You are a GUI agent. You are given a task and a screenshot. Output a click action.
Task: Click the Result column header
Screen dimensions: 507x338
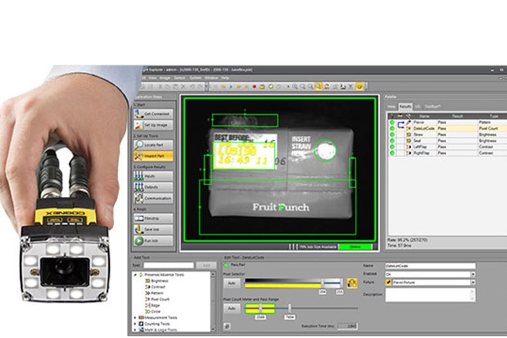coord(457,116)
